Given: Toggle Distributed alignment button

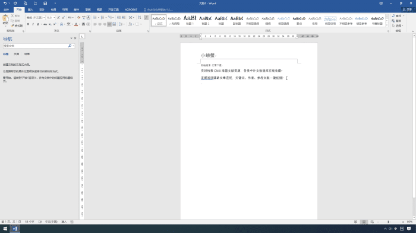Looking at the screenshot, I should 114,24.
